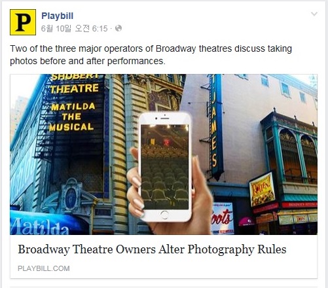
Task: Click the Playbill yellow P profile picture
Action: click(23, 22)
